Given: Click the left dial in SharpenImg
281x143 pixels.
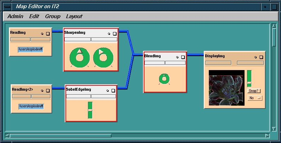Looking at the screenshot, I should 79,57.
